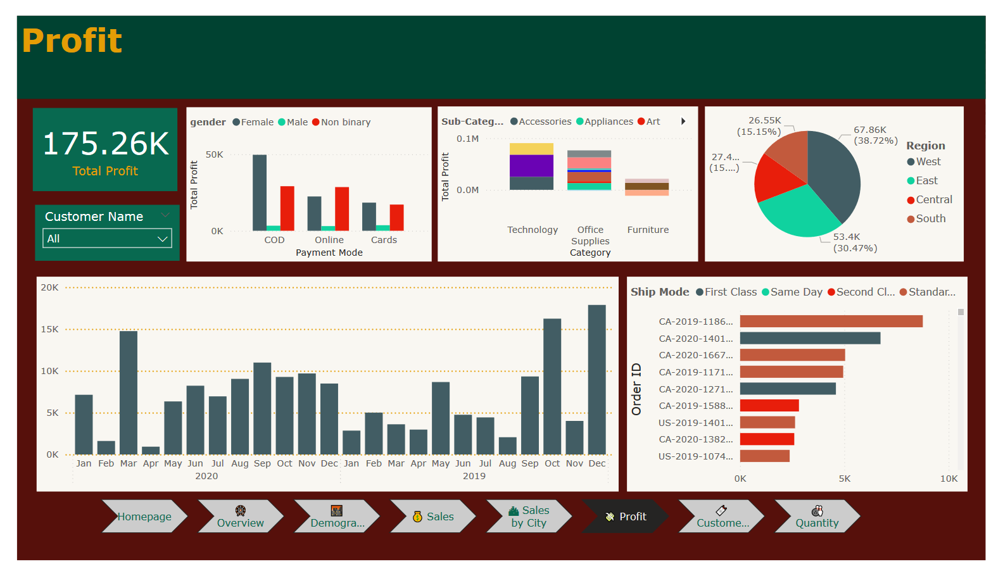This screenshot has width=1003, height=576.
Task: Click the Sales by City buildings icon
Action: (514, 511)
